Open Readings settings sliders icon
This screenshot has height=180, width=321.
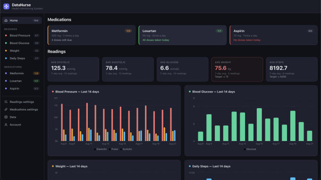(6, 102)
